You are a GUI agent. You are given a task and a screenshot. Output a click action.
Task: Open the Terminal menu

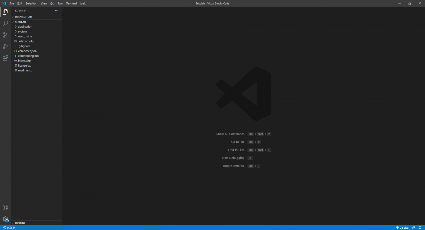point(71,3)
